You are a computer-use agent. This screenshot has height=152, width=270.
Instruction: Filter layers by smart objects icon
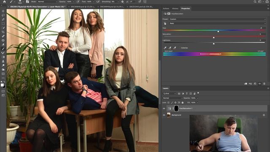click(194, 93)
